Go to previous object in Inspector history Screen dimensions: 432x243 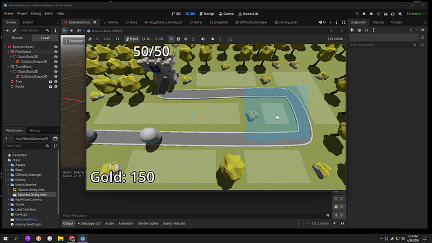point(411,30)
